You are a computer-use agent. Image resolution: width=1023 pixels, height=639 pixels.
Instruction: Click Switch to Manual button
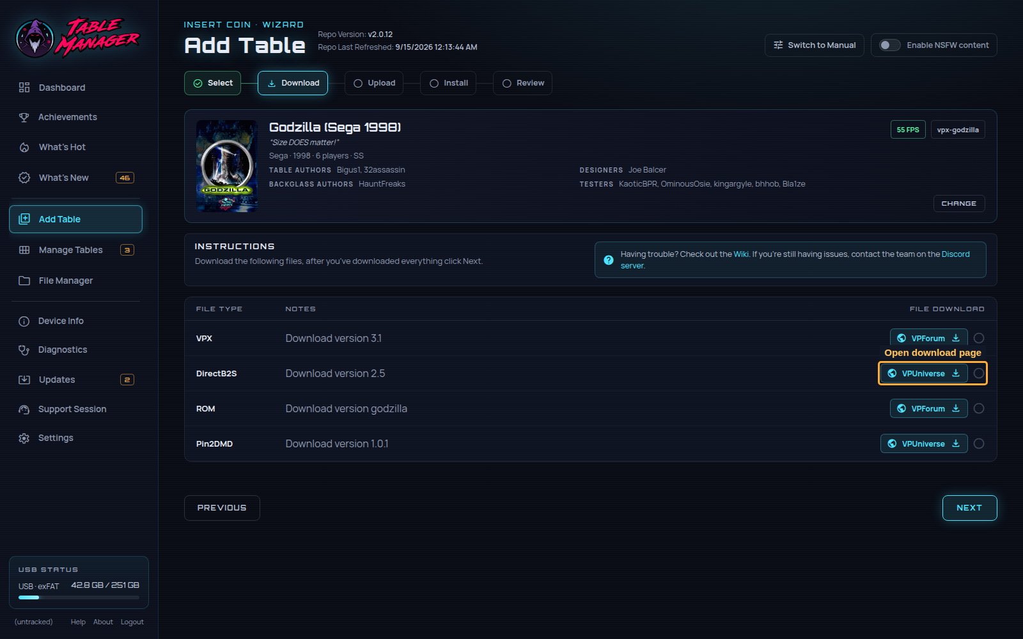point(815,45)
